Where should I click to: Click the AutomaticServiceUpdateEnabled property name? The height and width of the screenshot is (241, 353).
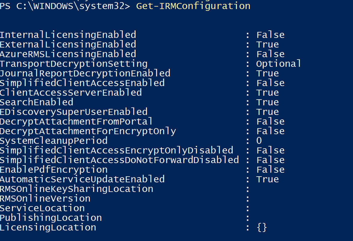tap(82, 179)
